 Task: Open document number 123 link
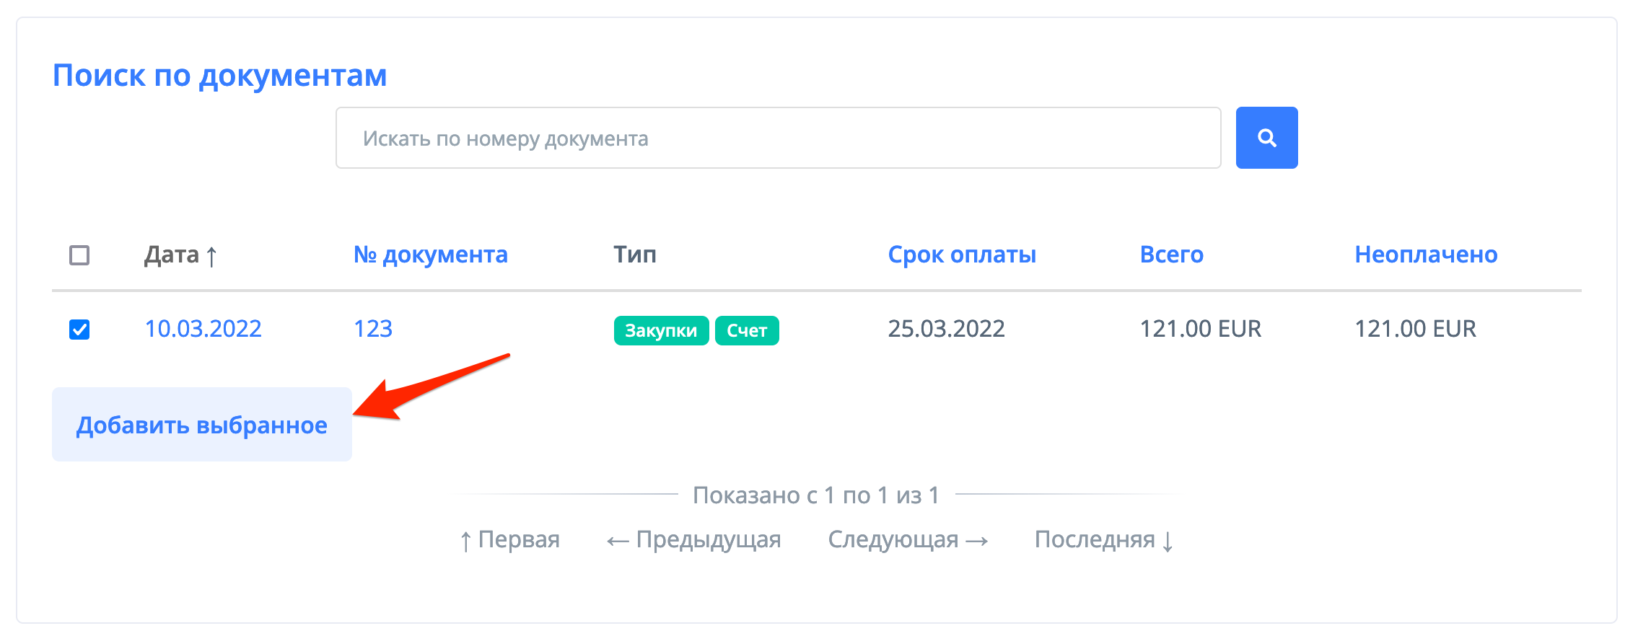[373, 330]
